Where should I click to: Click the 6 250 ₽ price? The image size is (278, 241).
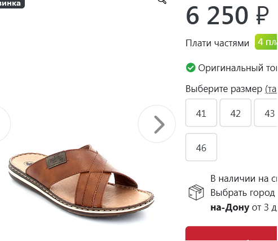coord(227,15)
